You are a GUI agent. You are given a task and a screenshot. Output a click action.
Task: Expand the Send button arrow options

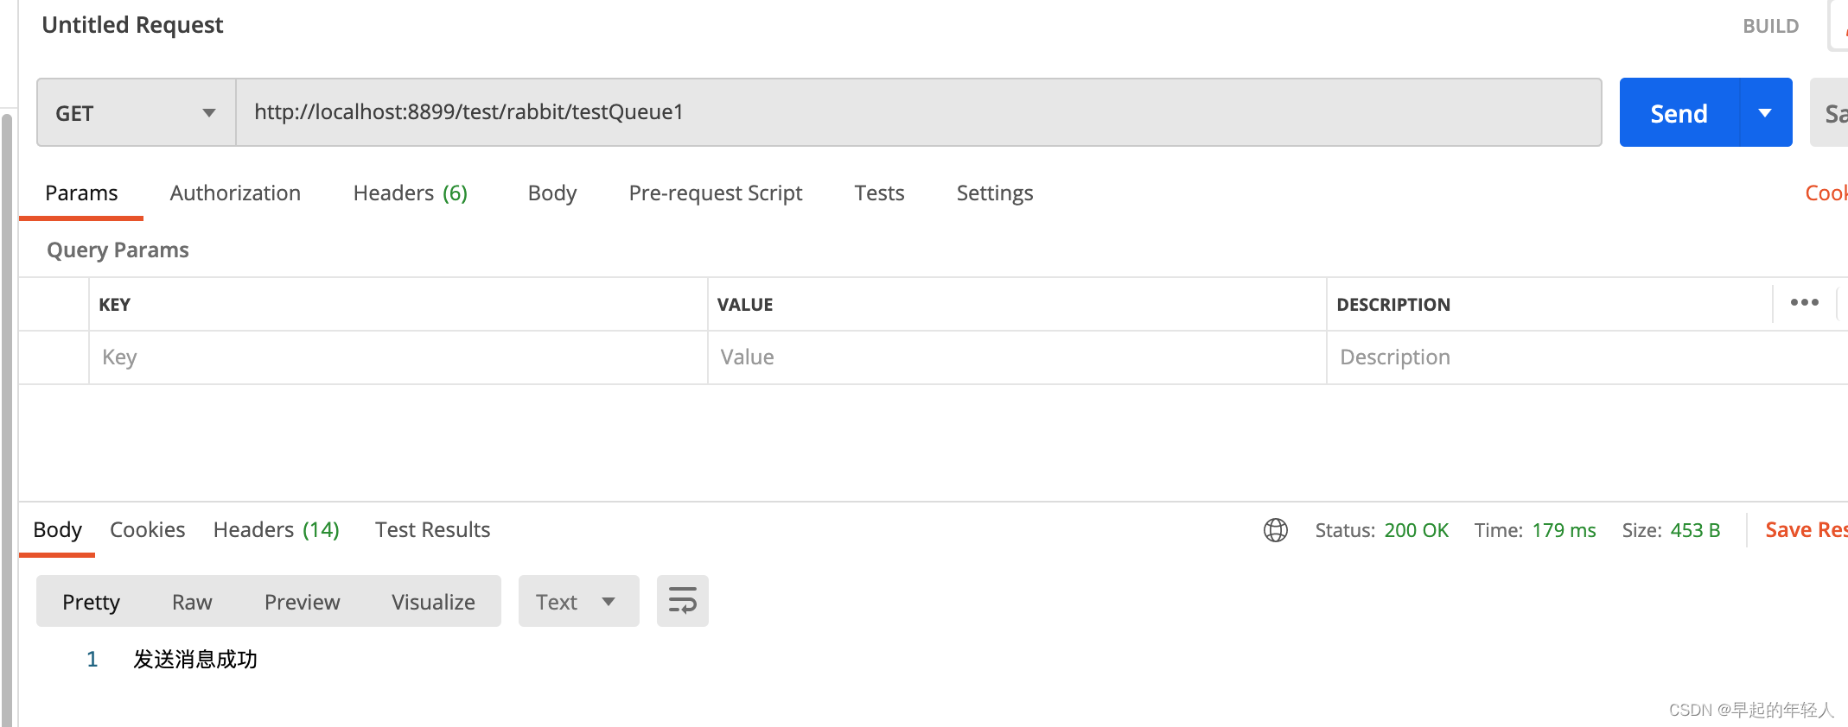(1765, 113)
